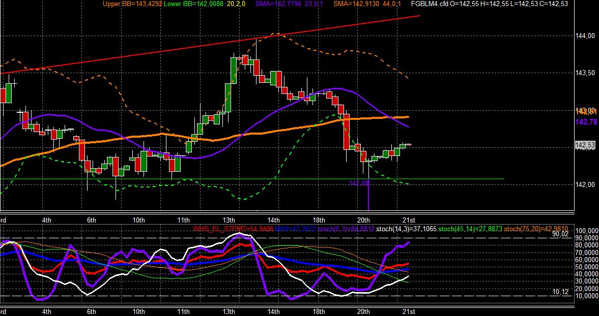Select the 18th date on price chart axis
The width and height of the screenshot is (599, 316).
[319, 220]
